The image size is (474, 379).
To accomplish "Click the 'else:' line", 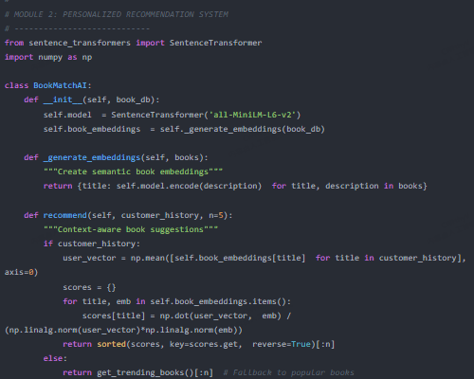I will [x=55, y=358].
